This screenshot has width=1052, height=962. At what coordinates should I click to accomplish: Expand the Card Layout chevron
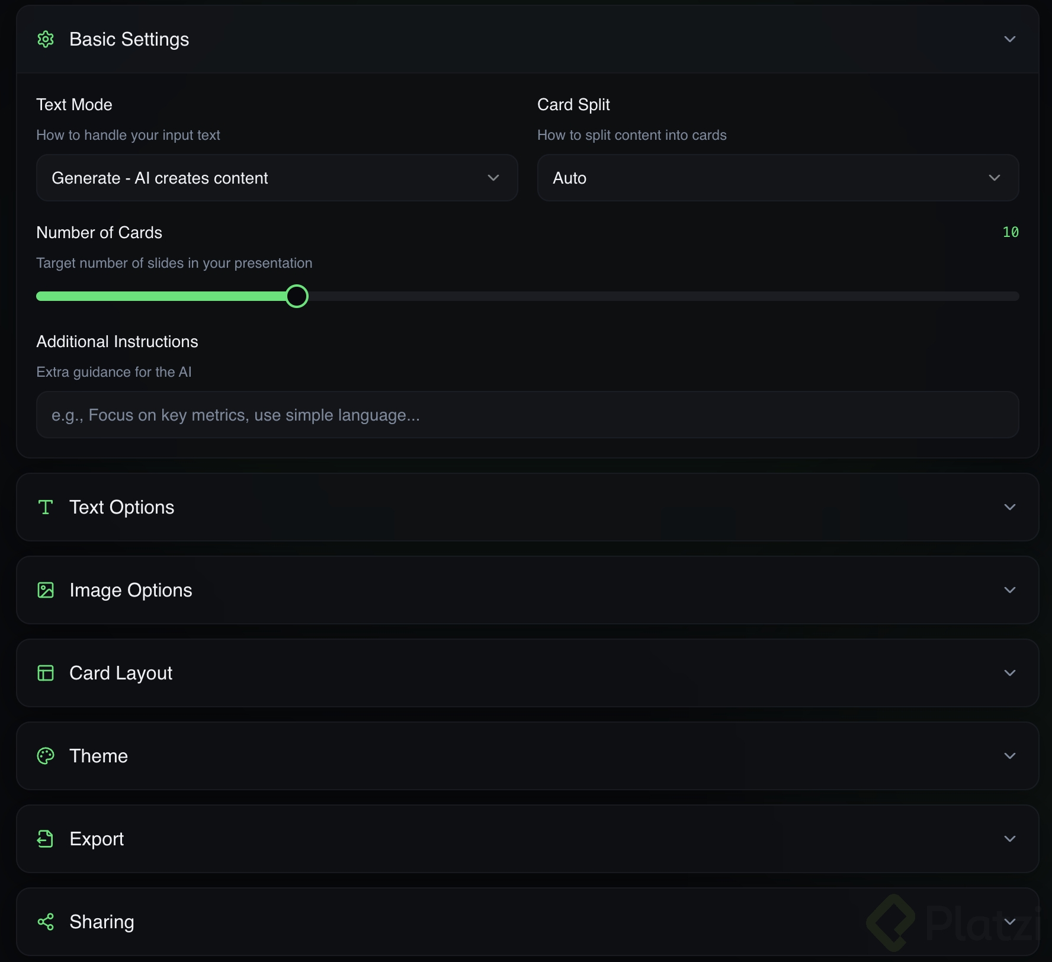[x=1010, y=673]
